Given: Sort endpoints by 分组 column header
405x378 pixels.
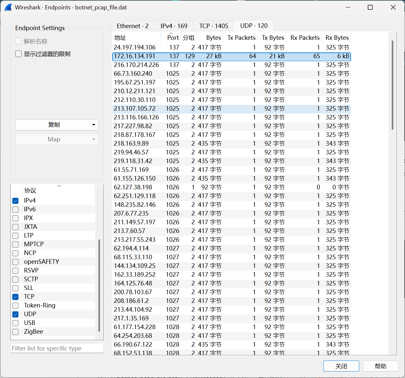Looking at the screenshot, I should (189, 38).
